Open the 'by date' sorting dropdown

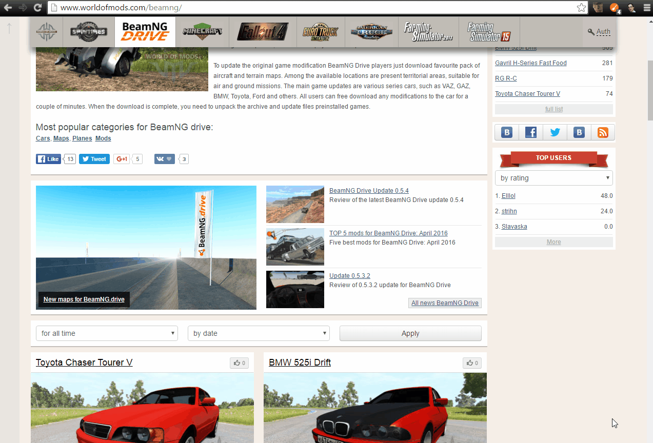point(259,333)
